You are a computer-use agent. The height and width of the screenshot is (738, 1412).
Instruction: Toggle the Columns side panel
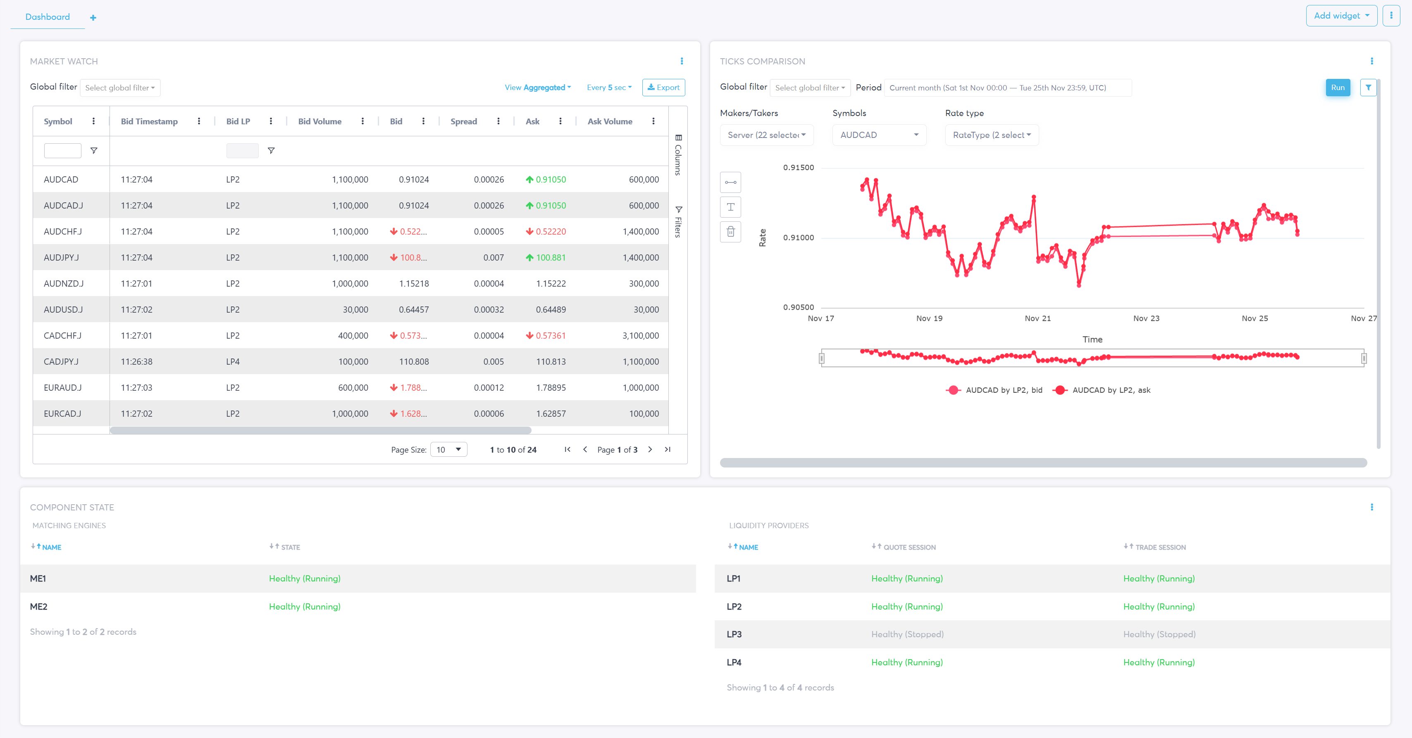point(679,155)
